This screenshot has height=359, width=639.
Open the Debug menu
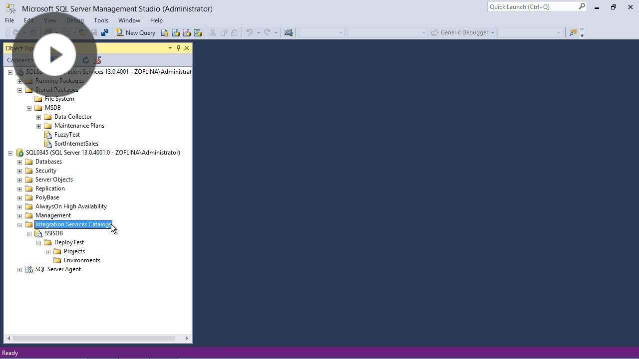click(x=75, y=20)
